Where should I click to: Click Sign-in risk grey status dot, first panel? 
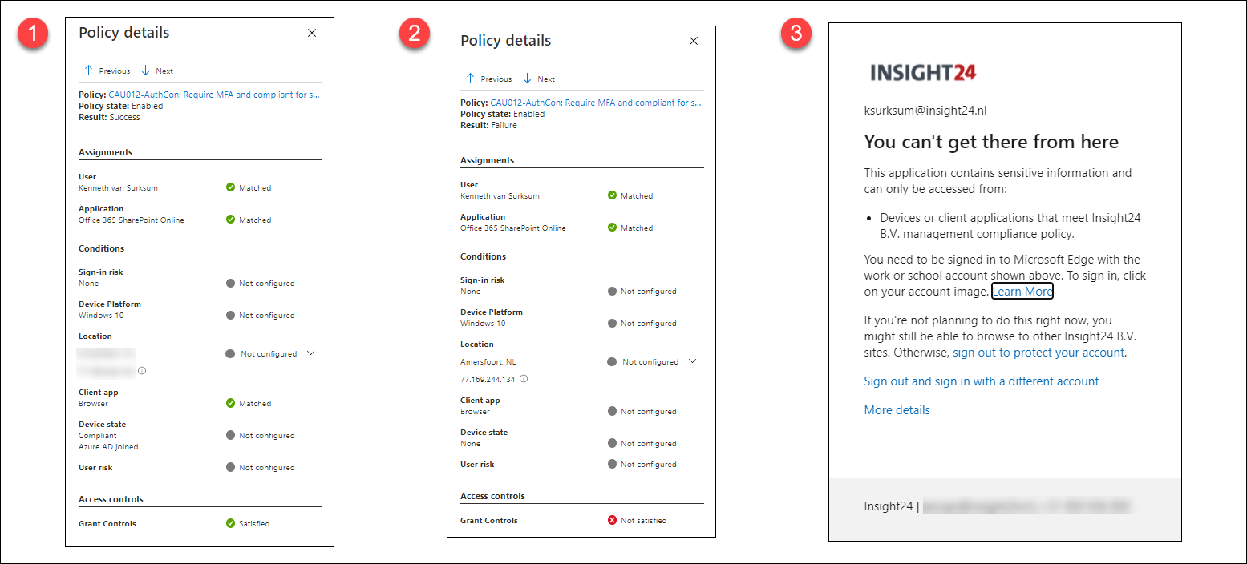[x=230, y=283]
